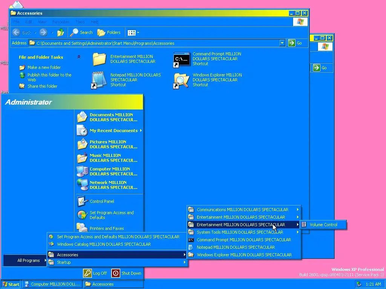The image size is (386, 289).
Task: Click Windows Catalog MILLION DOLLARS SPECTACULAR
Action: (117, 244)
